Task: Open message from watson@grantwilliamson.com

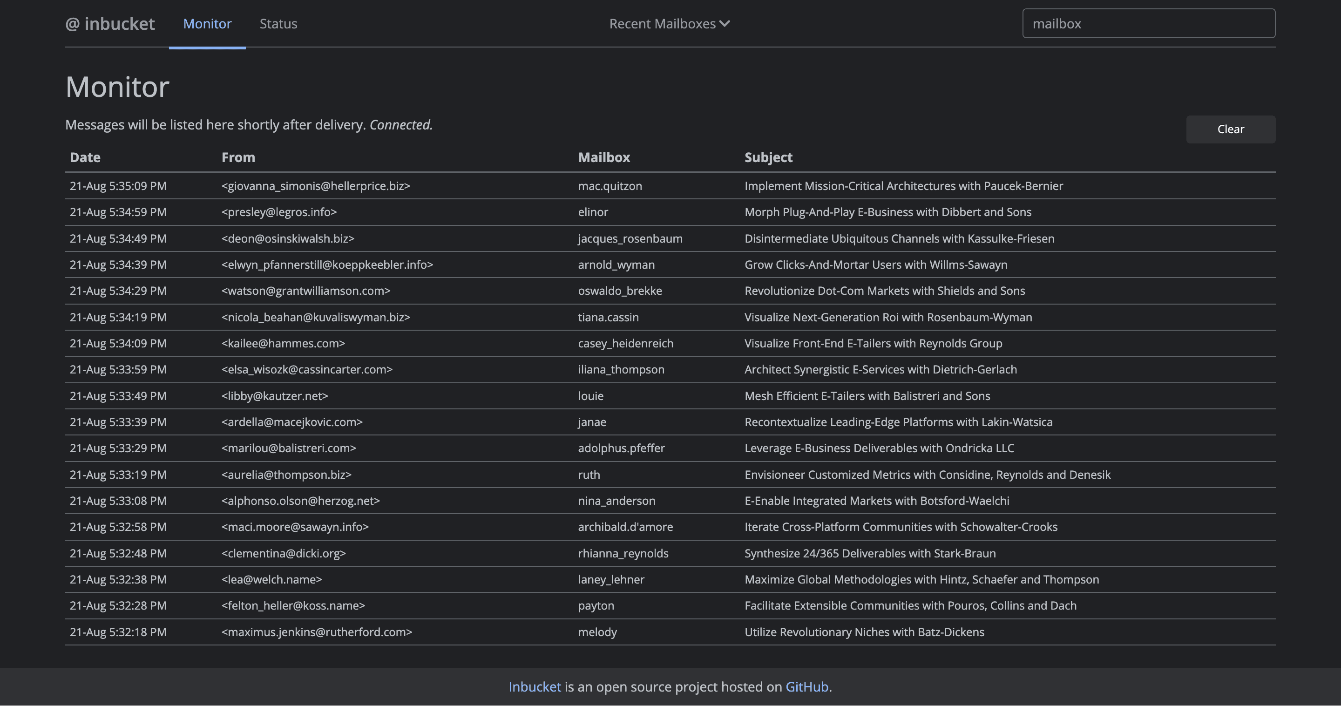Action: pyautogui.click(x=305, y=291)
